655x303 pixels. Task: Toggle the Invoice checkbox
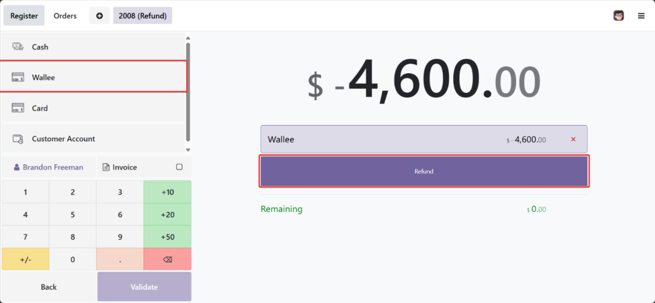click(x=179, y=167)
